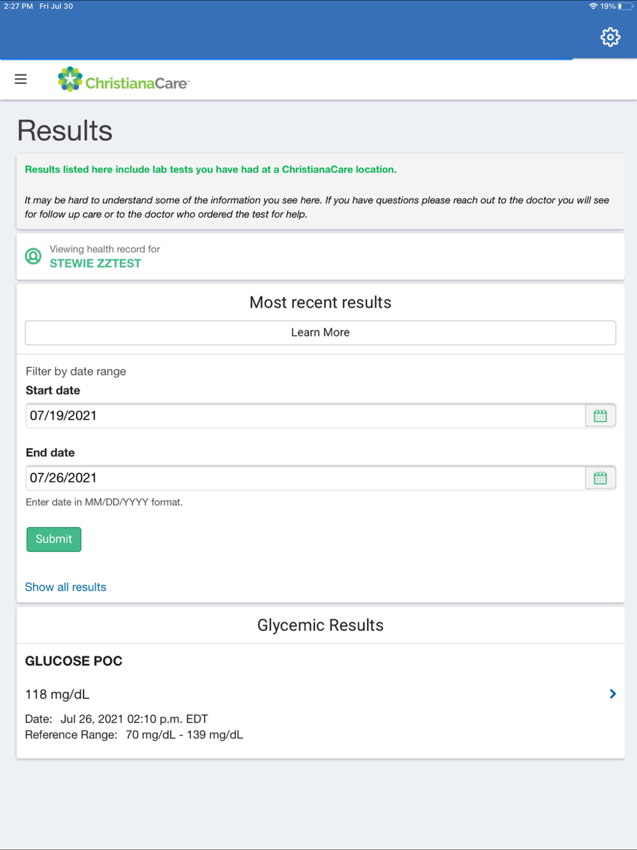Focus the End date input field
The height and width of the screenshot is (850, 637).
pos(304,478)
